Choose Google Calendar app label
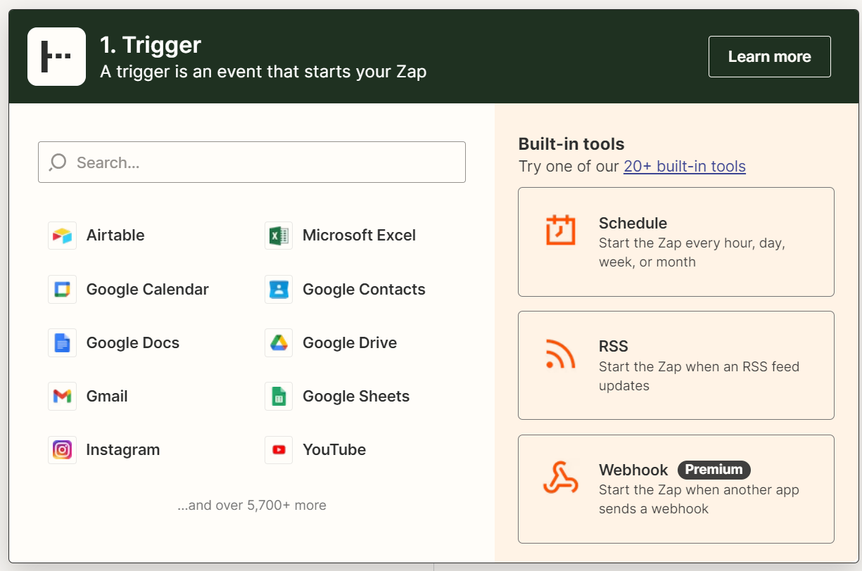The height and width of the screenshot is (571, 862). coord(148,290)
